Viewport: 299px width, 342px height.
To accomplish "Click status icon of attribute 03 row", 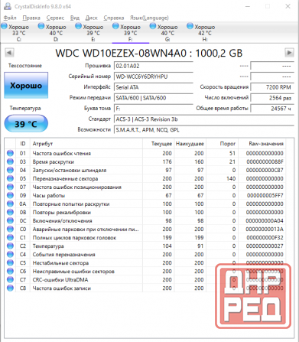I will (x=10, y=161).
